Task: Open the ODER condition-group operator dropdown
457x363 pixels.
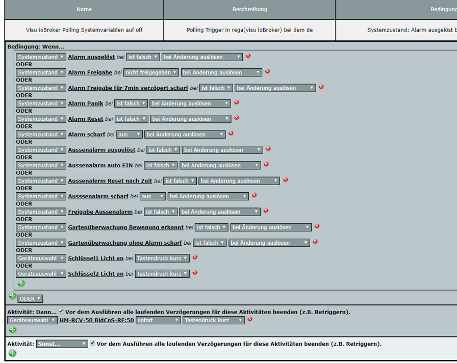Action: 30,299
